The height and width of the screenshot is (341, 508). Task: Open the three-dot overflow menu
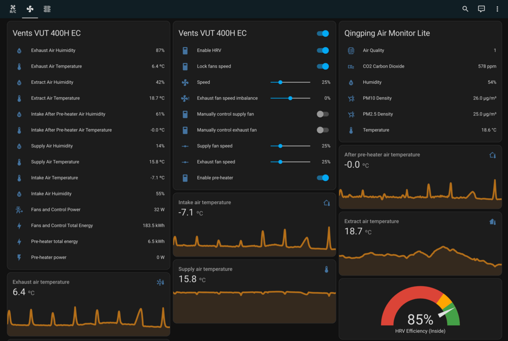click(x=497, y=9)
